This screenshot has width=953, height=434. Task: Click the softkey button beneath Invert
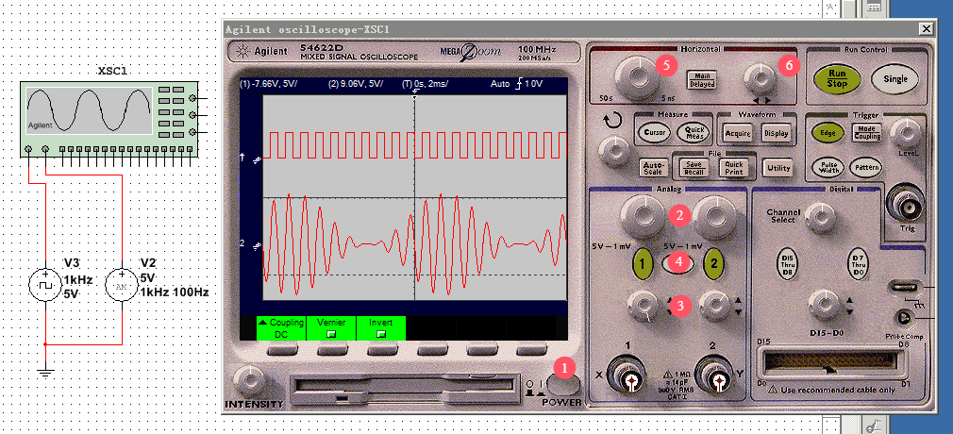(x=381, y=351)
